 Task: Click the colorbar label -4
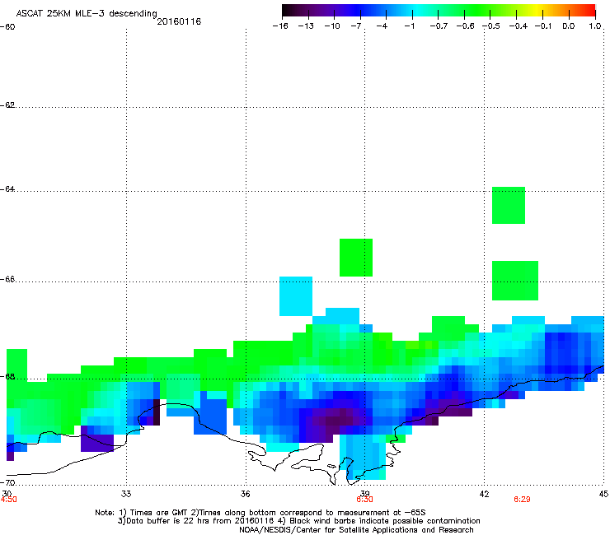(382, 26)
